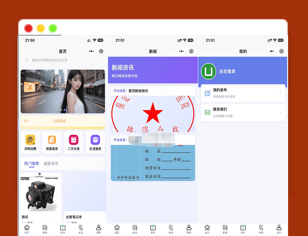This screenshot has height=236, width=308.
Task: Click the 测试 product title
Action: point(25,217)
